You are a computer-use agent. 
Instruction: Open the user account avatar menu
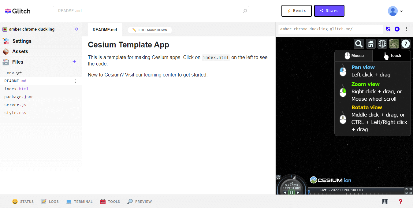coord(395,11)
